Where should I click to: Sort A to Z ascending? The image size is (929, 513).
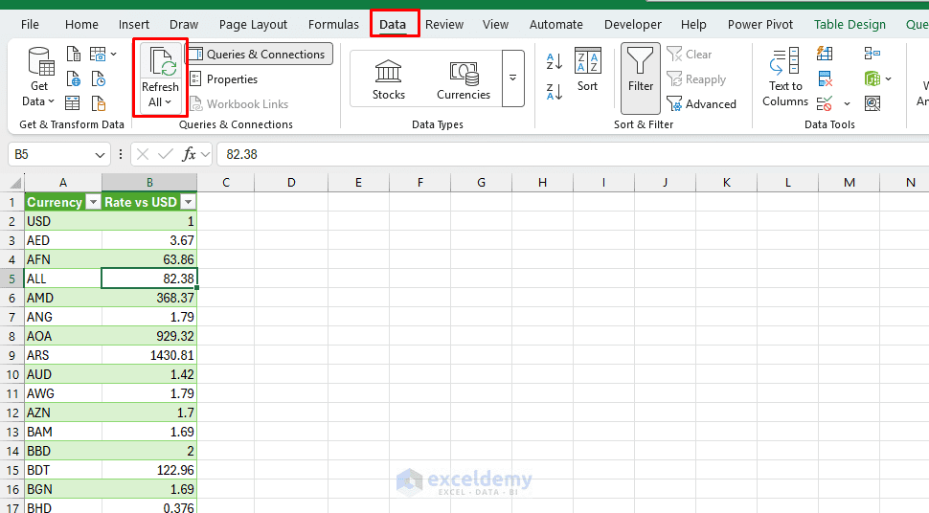pyautogui.click(x=554, y=60)
